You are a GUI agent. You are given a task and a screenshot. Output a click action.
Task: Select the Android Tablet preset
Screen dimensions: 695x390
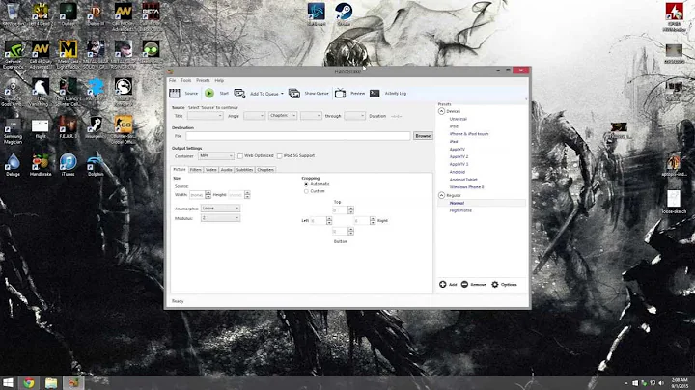click(463, 180)
